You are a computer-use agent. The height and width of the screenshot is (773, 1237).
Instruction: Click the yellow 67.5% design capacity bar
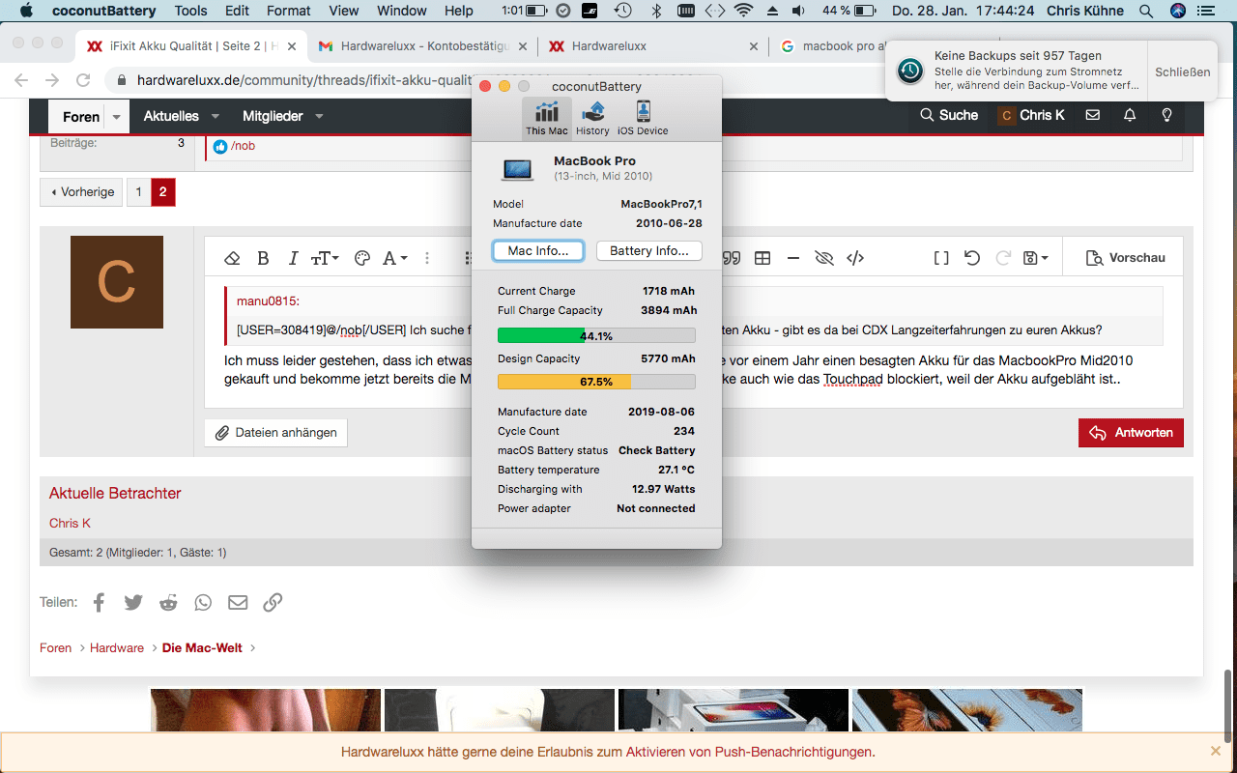(x=596, y=382)
